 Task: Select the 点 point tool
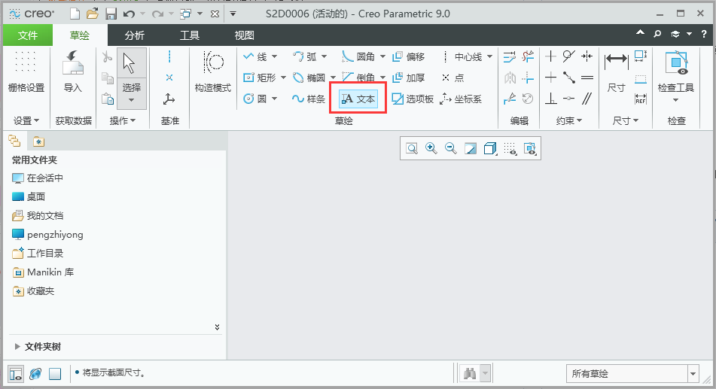pos(452,77)
